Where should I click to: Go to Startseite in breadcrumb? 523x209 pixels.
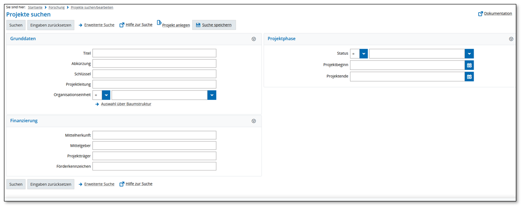point(35,8)
